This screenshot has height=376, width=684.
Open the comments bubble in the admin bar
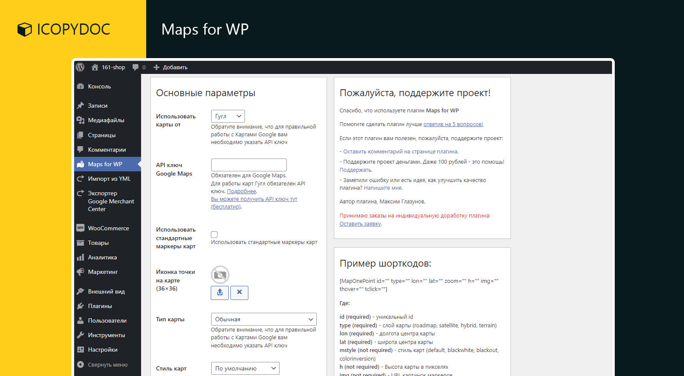[x=136, y=68]
